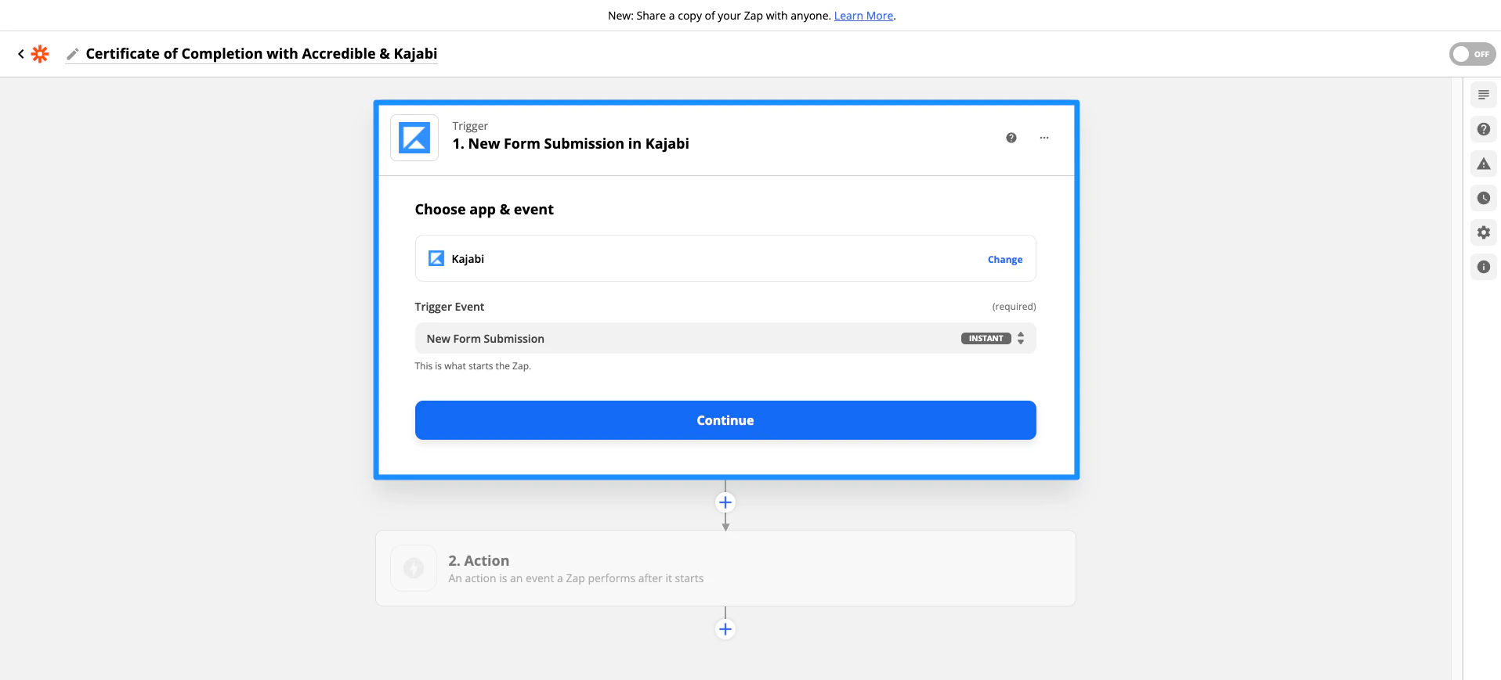Click the Action step placeholder icon
Viewport: 1501px width, 680px height.
coord(414,568)
